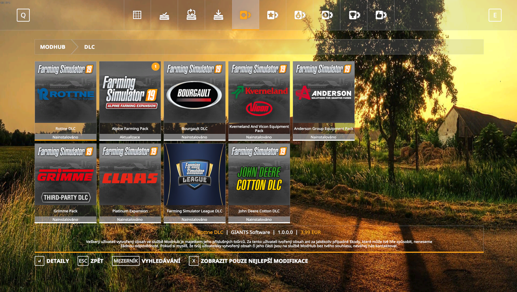Go back to MODHUB breadcrumb
Viewport: 517px width, 292px height.
click(53, 47)
